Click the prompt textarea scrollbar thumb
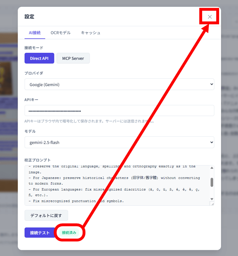Image resolution: width=238 pixels, height=256 pixels. click(212, 182)
